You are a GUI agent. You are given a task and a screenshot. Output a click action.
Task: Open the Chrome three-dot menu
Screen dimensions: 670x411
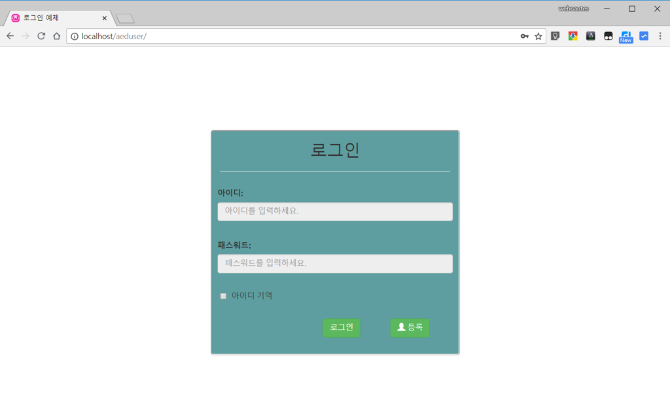click(x=660, y=36)
